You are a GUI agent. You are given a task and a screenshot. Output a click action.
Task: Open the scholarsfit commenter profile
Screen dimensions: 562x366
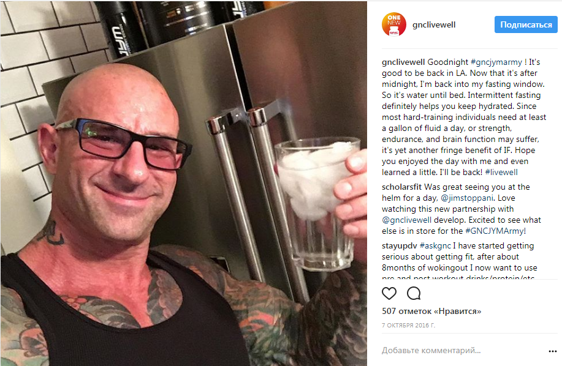pos(401,187)
